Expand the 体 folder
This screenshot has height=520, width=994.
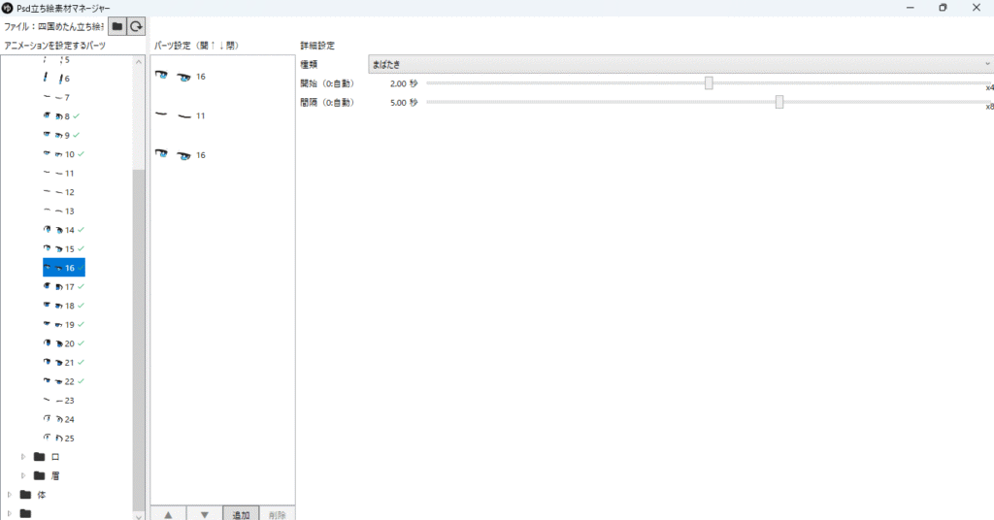pos(10,495)
